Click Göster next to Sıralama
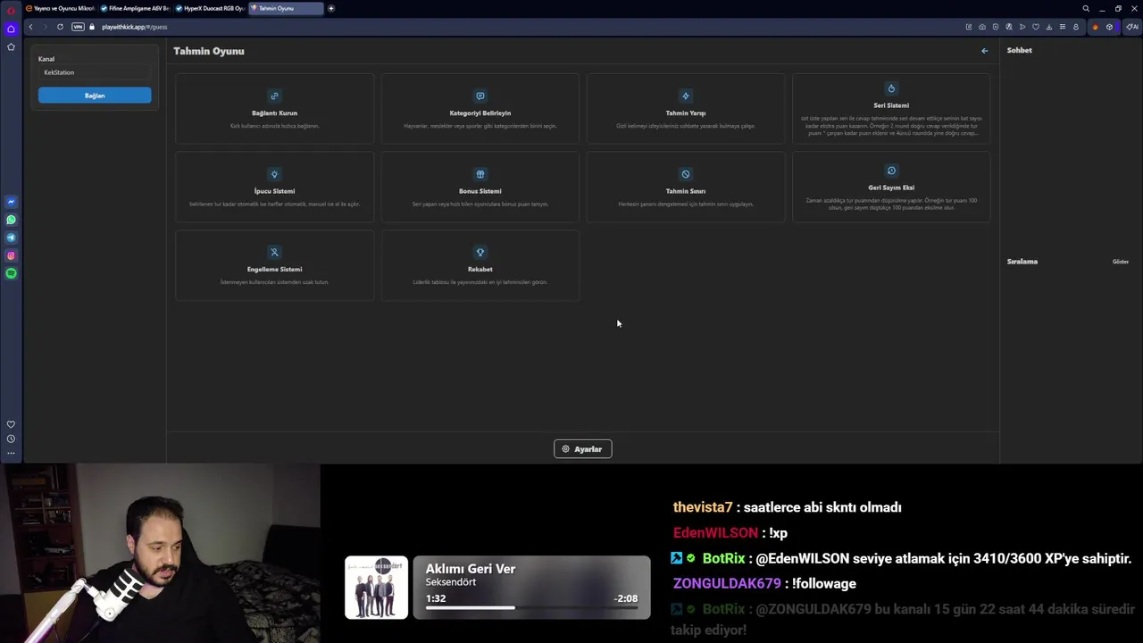1143x643 pixels. pos(1120,262)
